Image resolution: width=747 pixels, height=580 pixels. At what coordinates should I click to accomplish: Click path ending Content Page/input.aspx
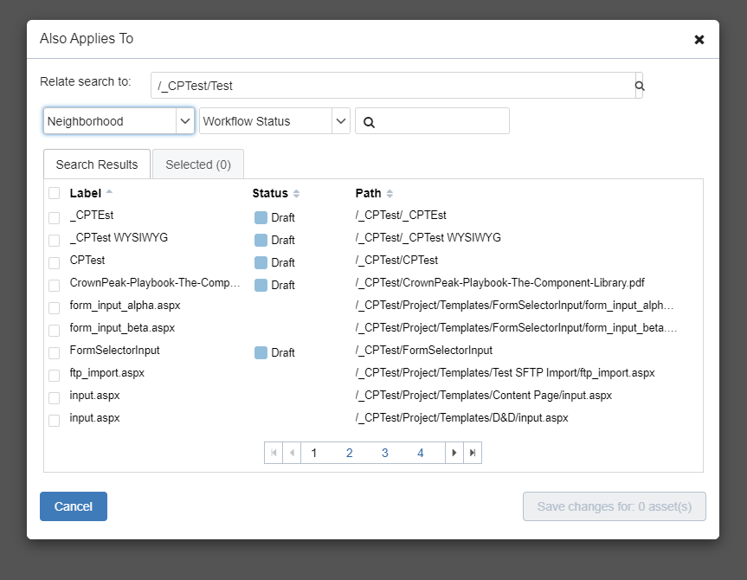(484, 395)
